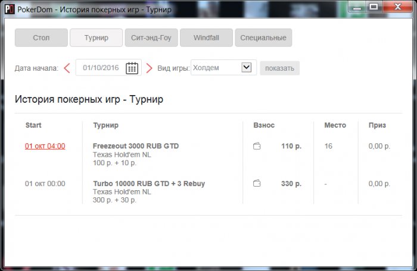
Task: Select Freezeout 3000 RUB GTD tournament name
Action: click(x=136, y=146)
